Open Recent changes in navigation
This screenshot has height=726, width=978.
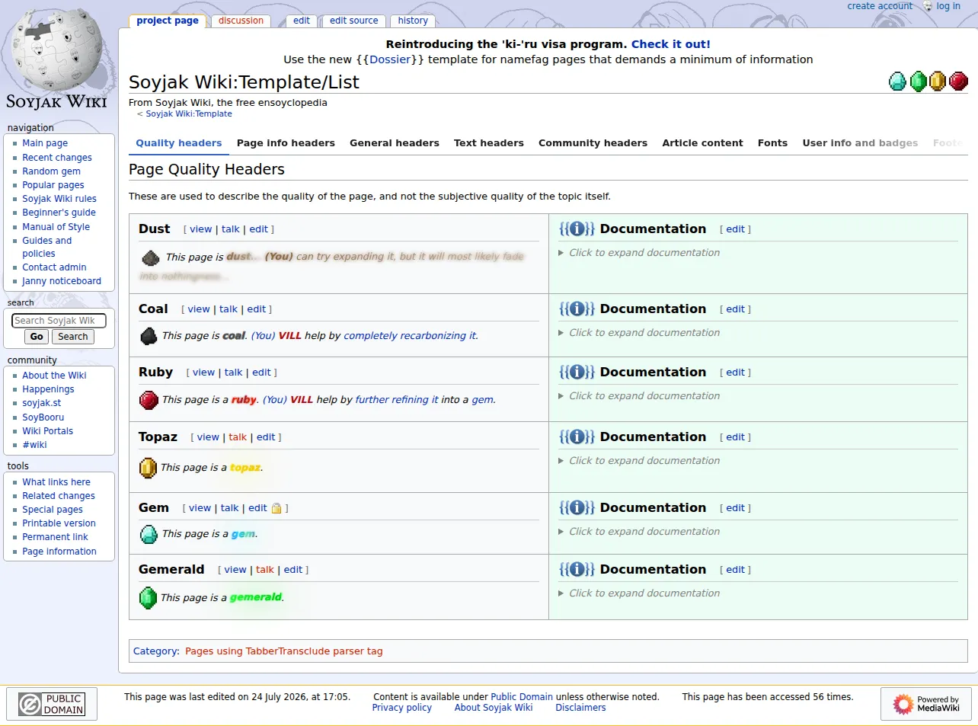(x=57, y=158)
